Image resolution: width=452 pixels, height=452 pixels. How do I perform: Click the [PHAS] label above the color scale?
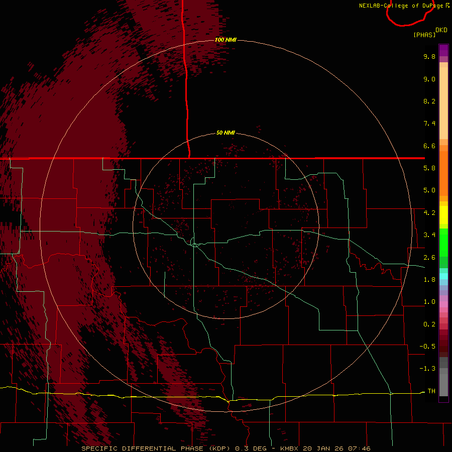tap(424, 35)
